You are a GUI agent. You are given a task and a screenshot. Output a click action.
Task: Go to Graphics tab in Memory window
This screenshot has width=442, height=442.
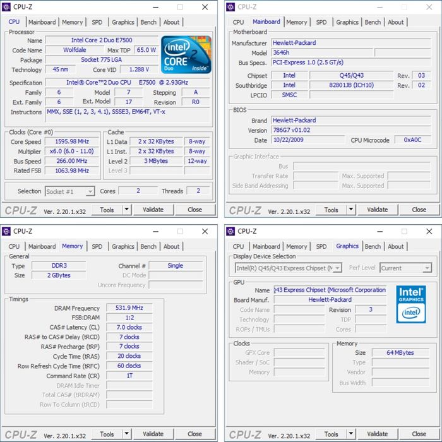click(123, 247)
